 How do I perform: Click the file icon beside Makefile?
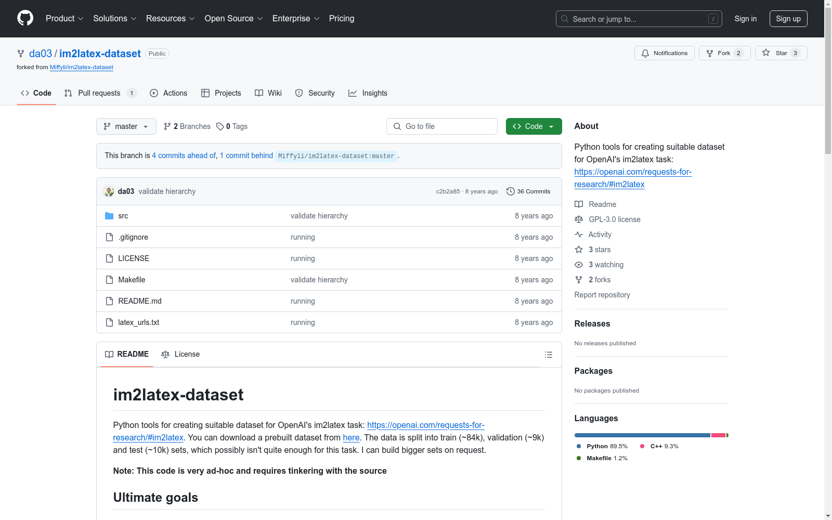click(109, 280)
